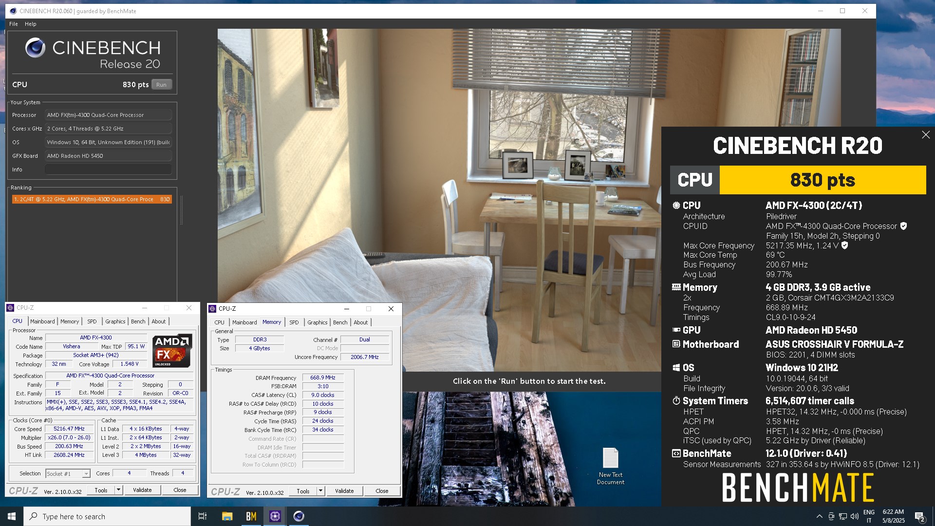Click the ENG IT language indicator
This screenshot has height=526, width=935.
869,516
